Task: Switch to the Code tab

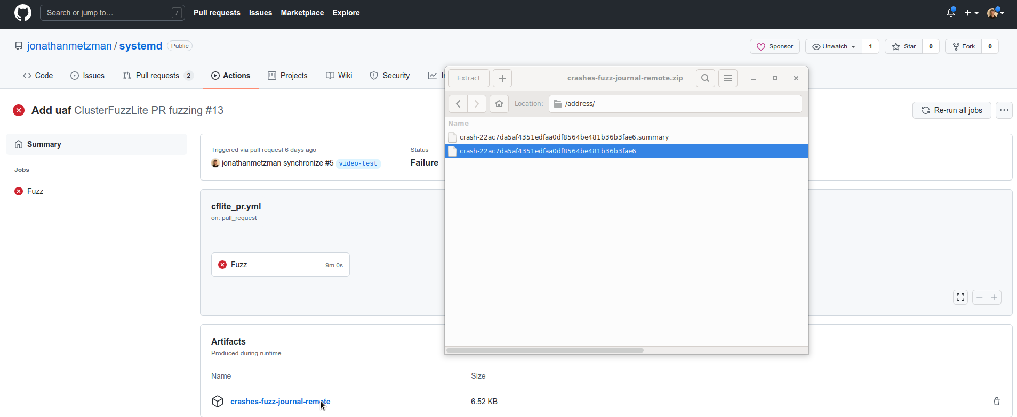Action: point(38,76)
